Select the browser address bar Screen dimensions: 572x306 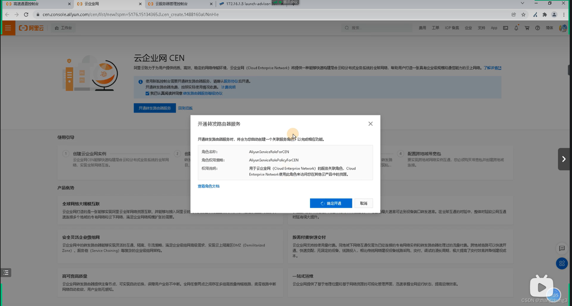coord(129,14)
